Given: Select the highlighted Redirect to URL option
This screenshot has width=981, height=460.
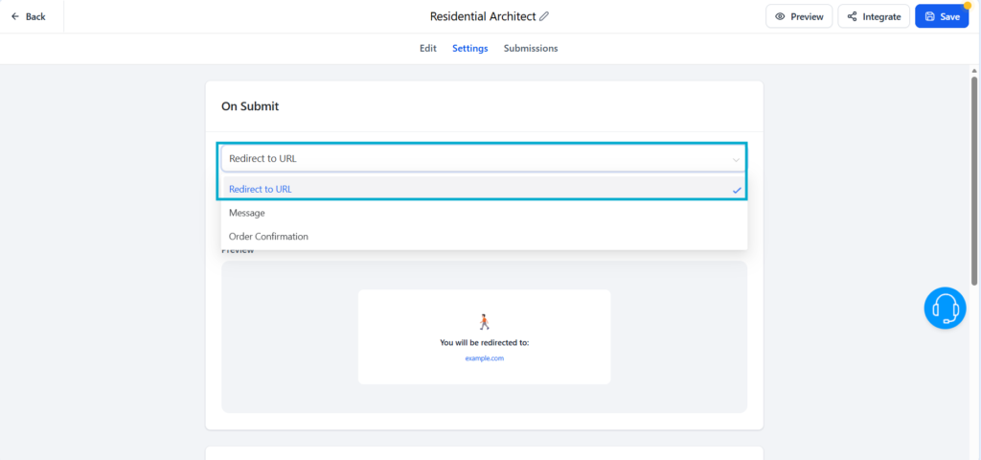Looking at the screenshot, I should 261,190.
